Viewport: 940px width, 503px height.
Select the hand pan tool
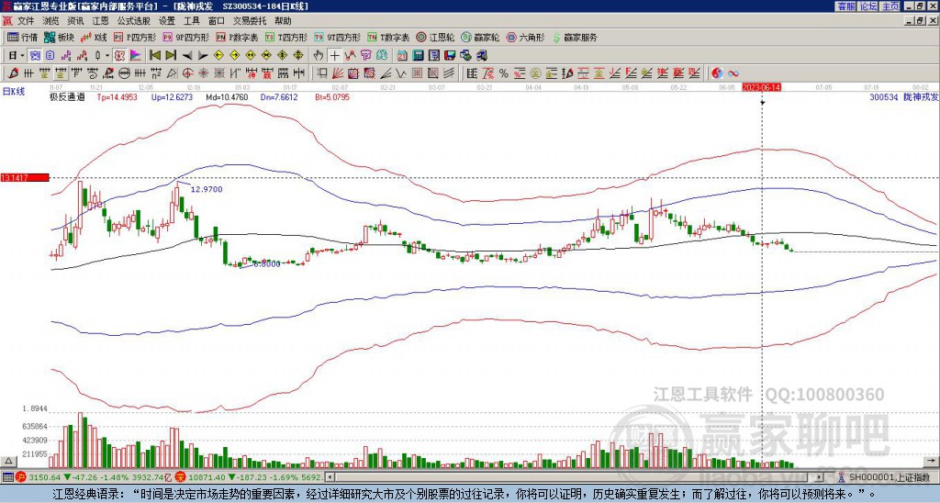(319, 55)
